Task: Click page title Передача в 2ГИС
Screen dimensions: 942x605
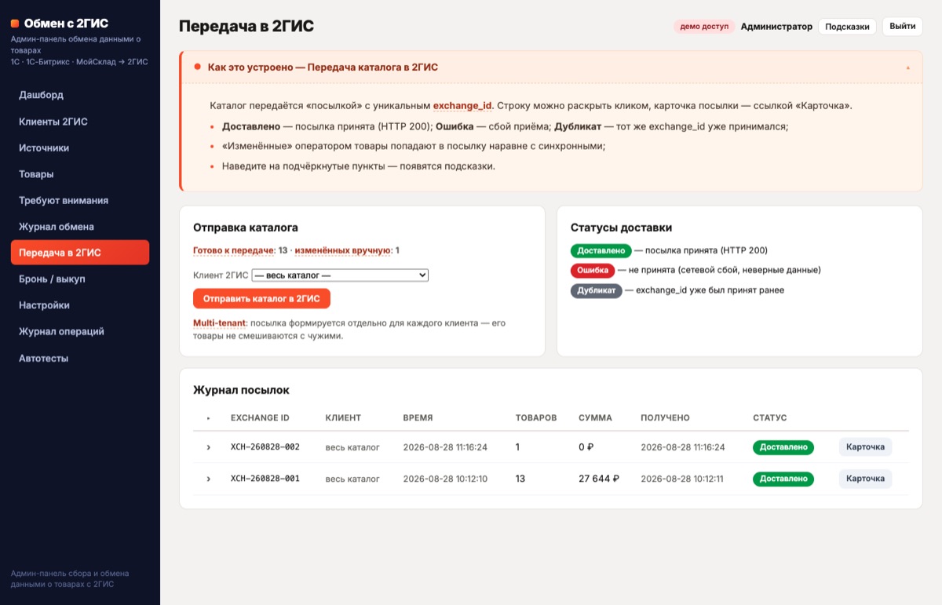Action: point(246,27)
